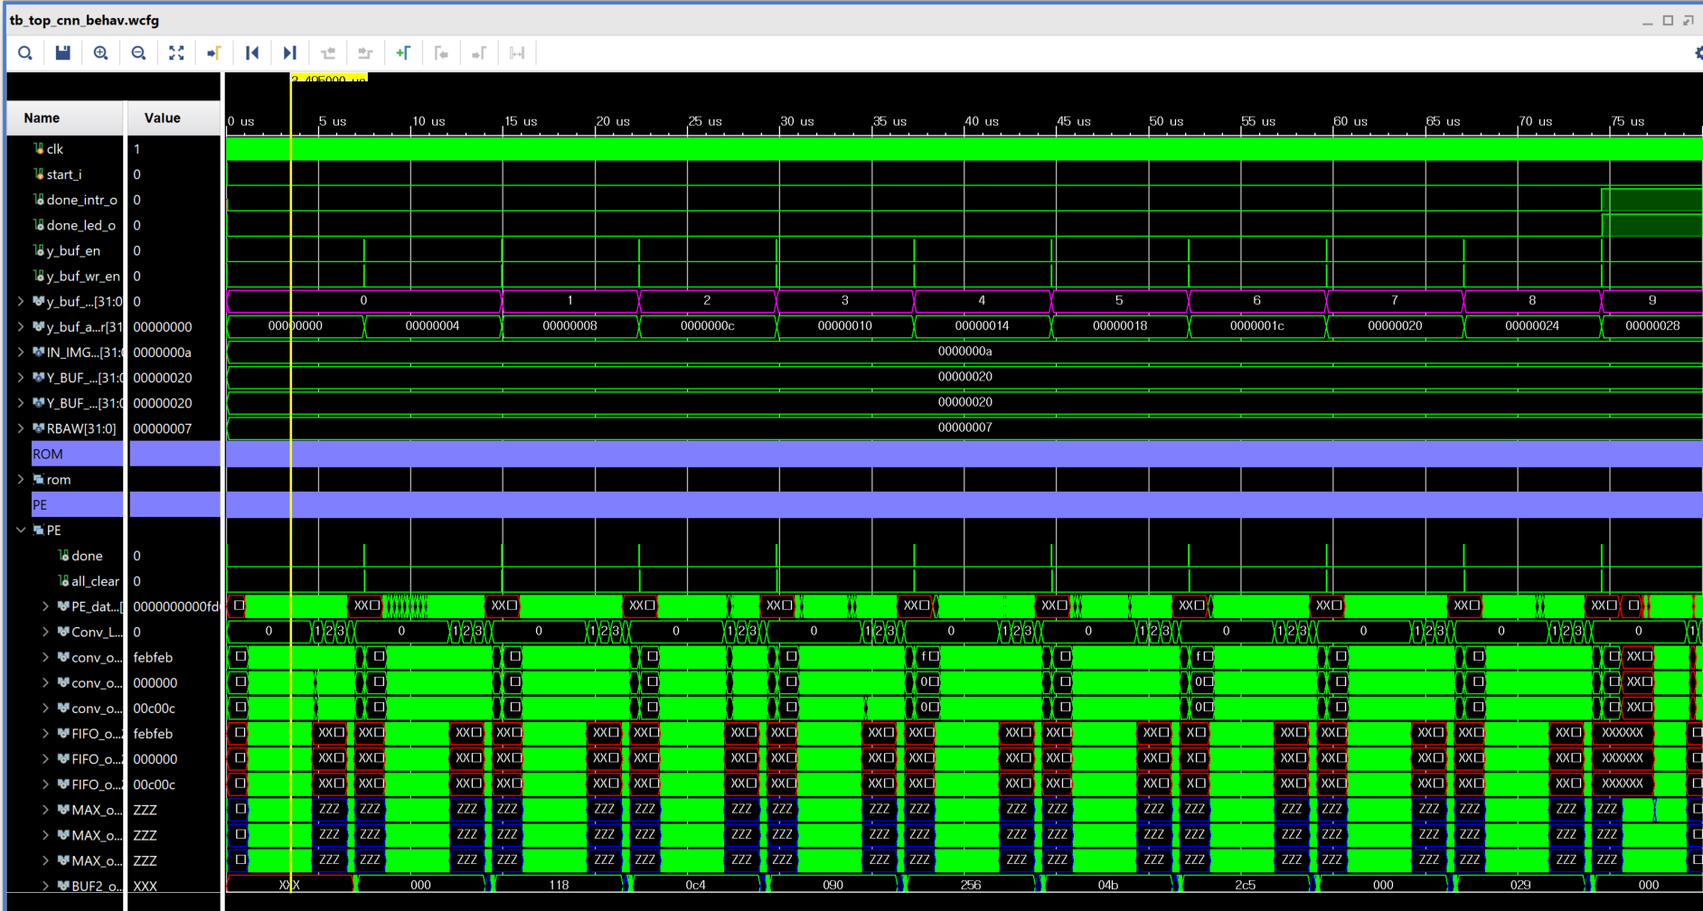Click waveform segment labeled 00000014

coord(982,326)
